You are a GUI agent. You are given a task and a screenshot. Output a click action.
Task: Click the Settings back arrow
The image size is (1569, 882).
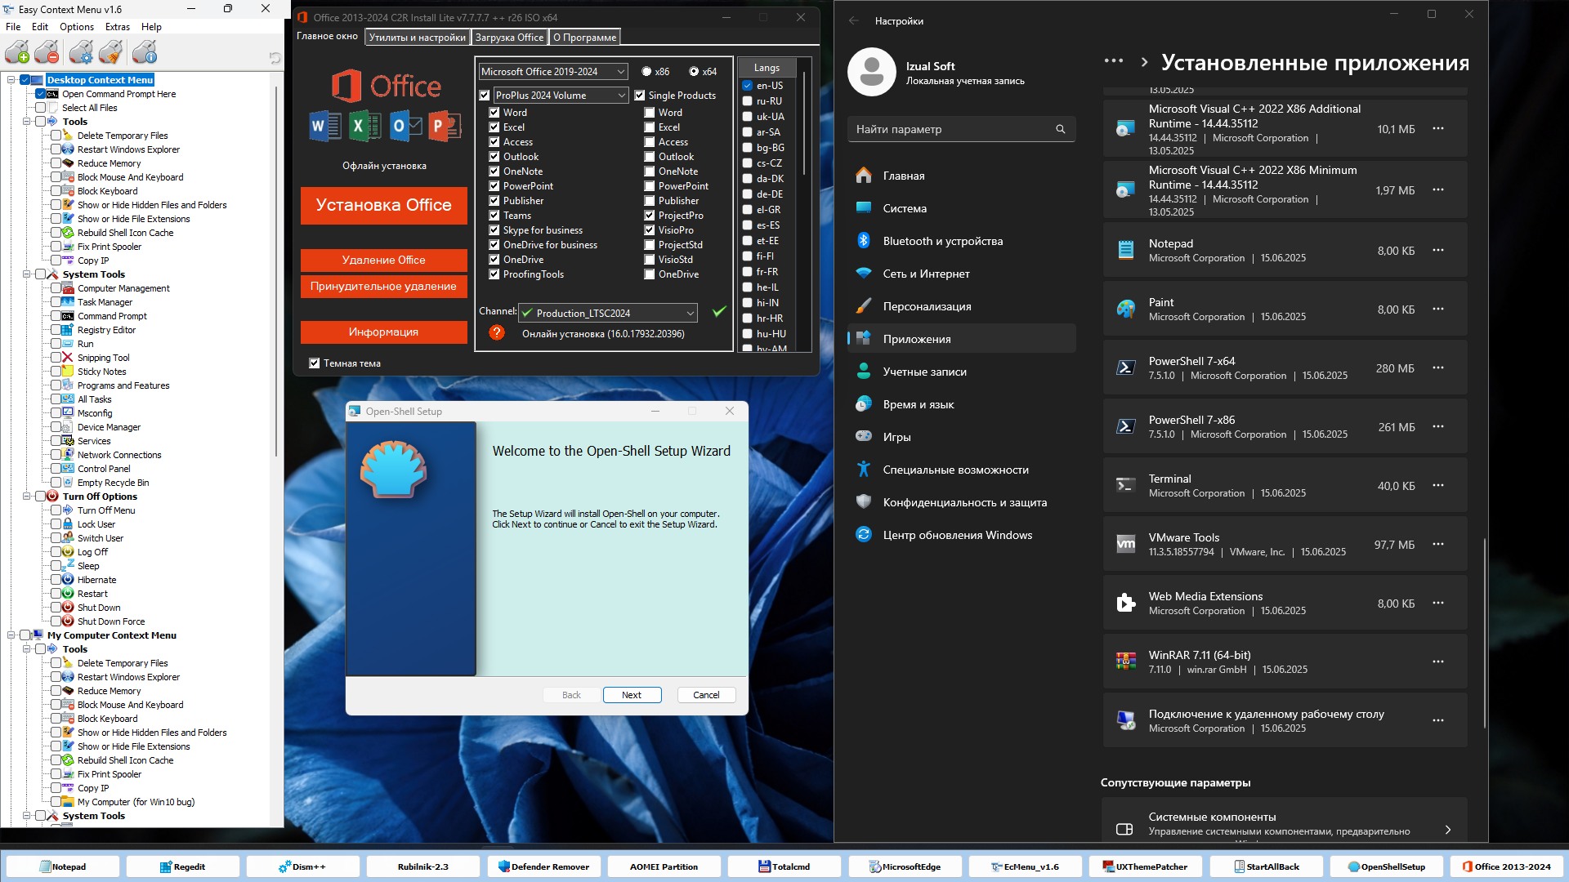(x=853, y=21)
